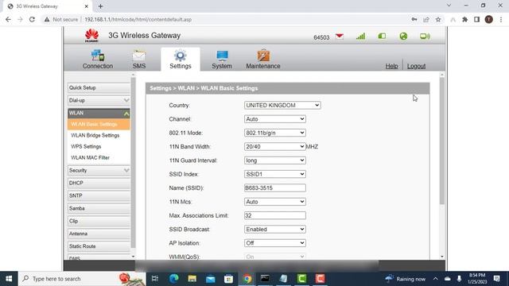Click the settings page vertical scrollbar

(442, 141)
